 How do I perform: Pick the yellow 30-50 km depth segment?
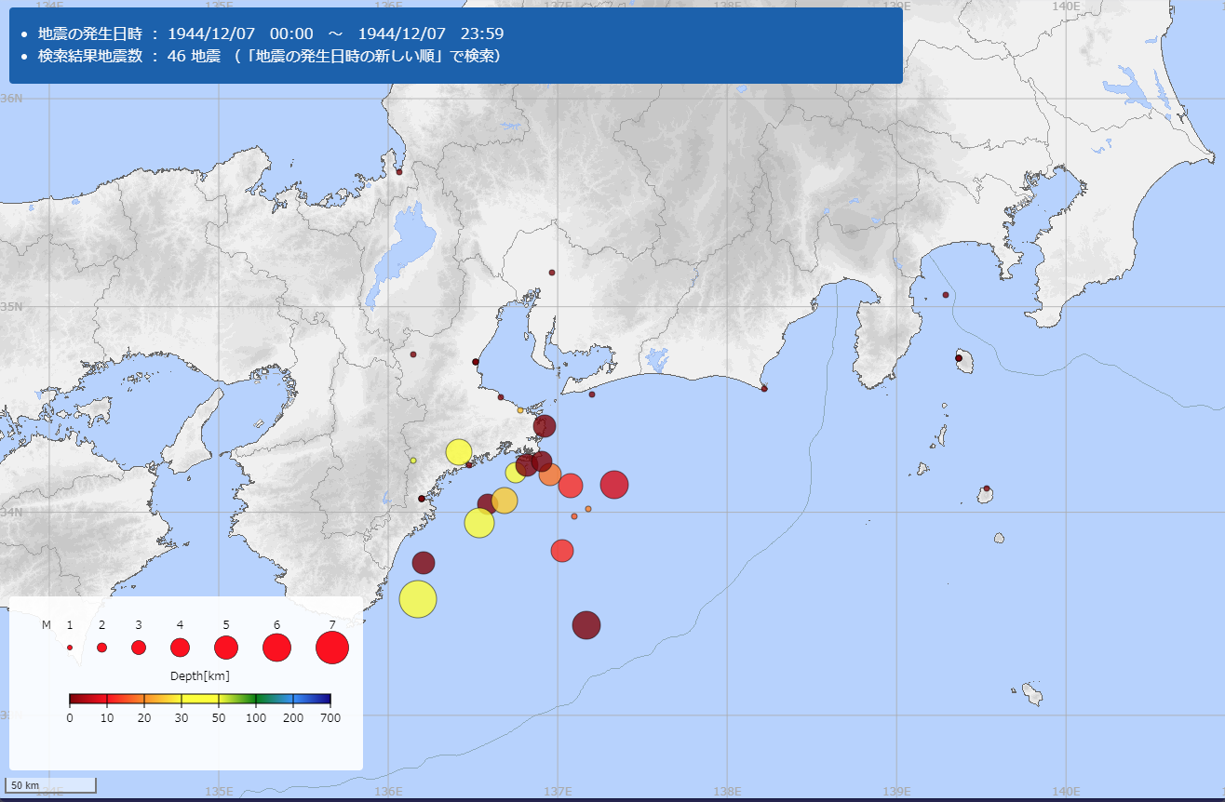200,699
